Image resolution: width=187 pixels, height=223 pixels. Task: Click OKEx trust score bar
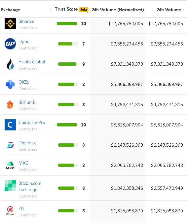tap(68, 84)
